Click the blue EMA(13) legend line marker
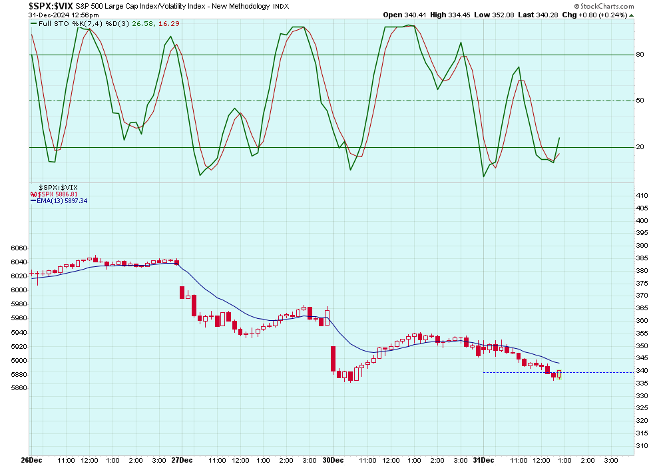659x466 pixels. click(x=33, y=201)
